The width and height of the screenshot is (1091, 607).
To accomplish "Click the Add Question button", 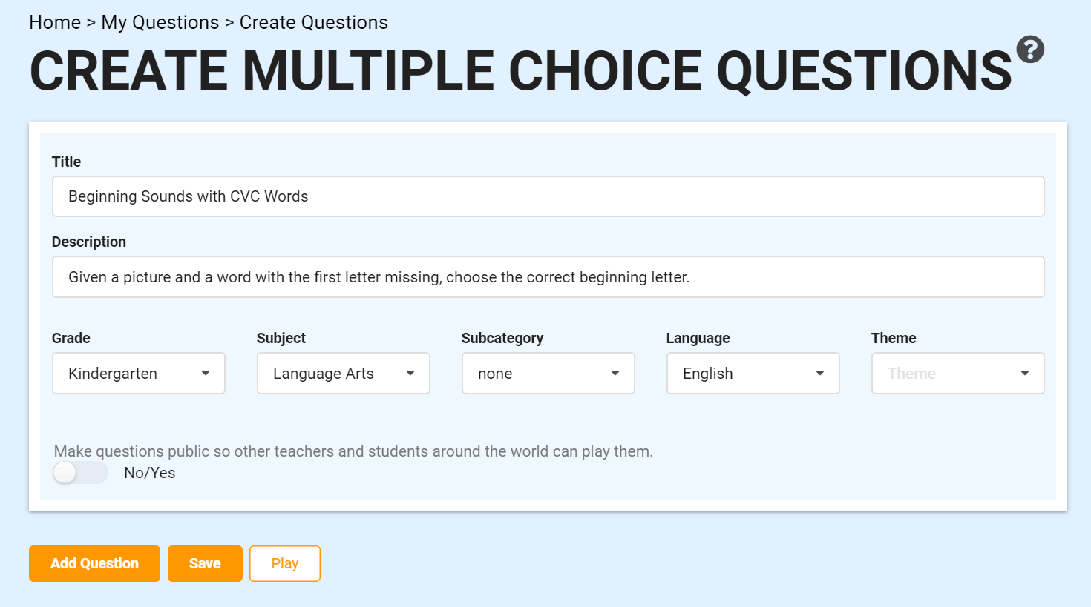I will 94,563.
